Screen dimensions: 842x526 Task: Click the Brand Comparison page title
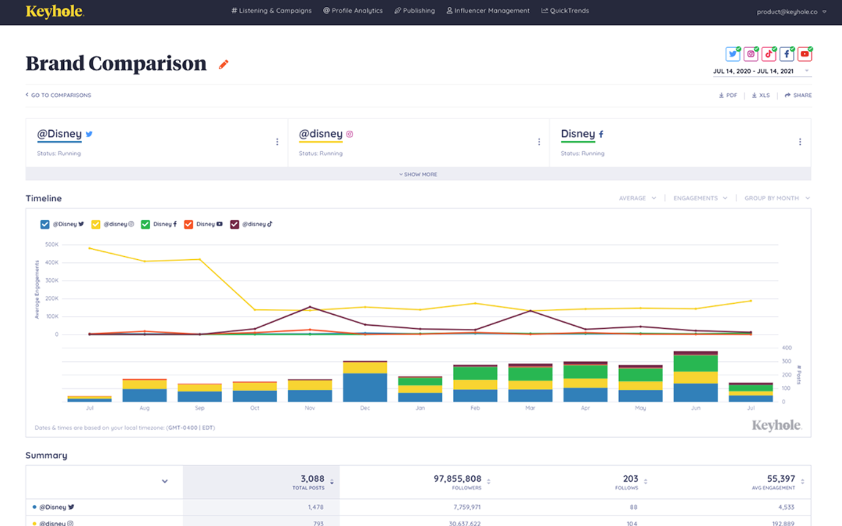[116, 63]
